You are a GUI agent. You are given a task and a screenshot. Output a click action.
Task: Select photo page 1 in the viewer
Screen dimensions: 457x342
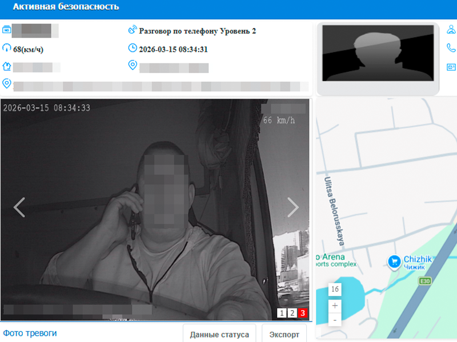pyautogui.click(x=282, y=313)
